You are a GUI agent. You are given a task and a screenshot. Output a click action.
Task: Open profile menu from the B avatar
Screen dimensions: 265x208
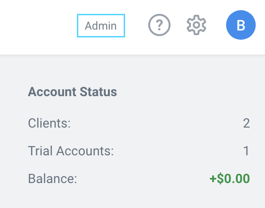[241, 25]
